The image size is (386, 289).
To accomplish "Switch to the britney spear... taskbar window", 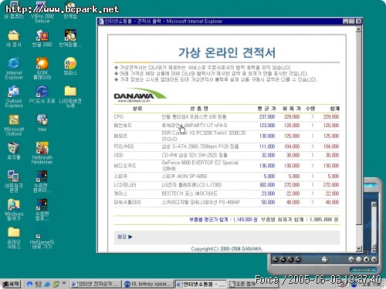I will click(x=148, y=284).
